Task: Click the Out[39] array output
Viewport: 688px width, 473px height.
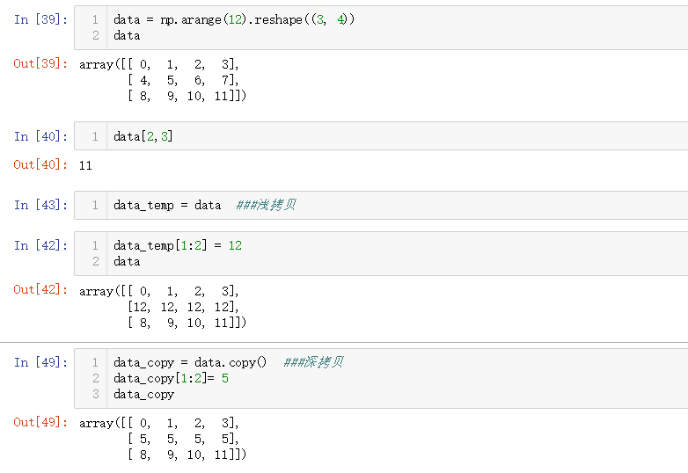Action: [163, 80]
